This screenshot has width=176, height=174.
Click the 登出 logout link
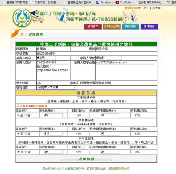tap(146, 8)
